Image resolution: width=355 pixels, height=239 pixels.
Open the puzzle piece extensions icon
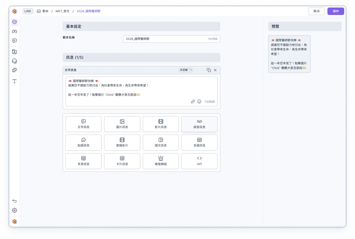[14, 70]
